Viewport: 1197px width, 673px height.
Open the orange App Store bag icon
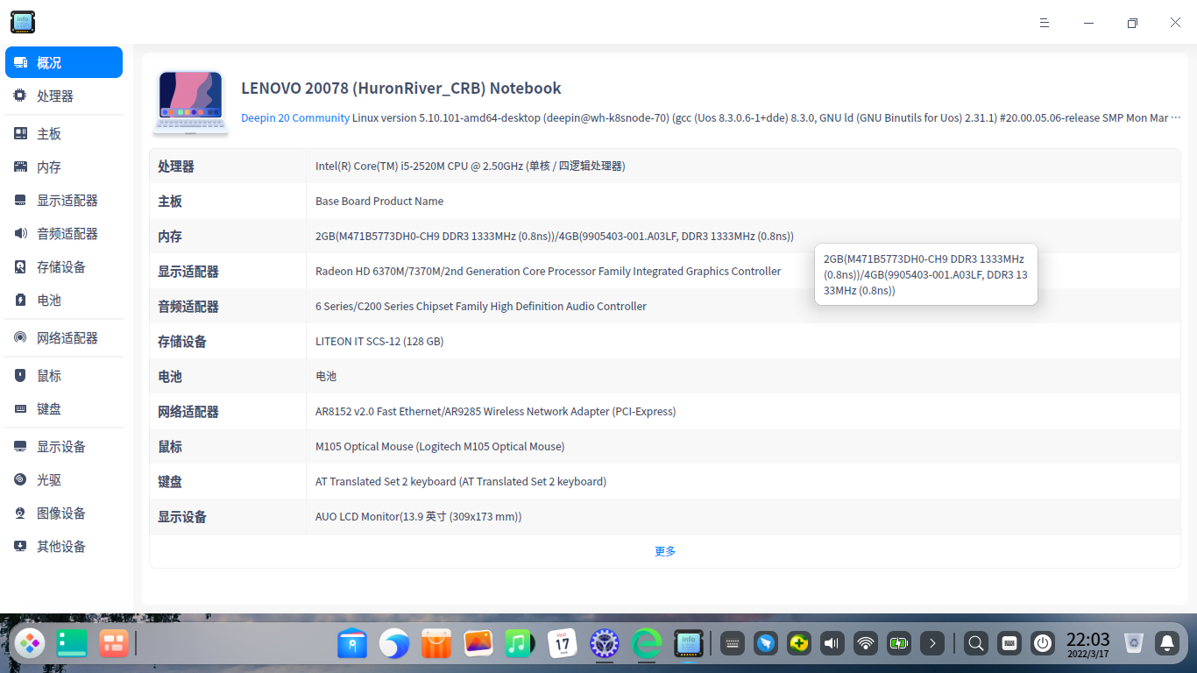tap(436, 643)
